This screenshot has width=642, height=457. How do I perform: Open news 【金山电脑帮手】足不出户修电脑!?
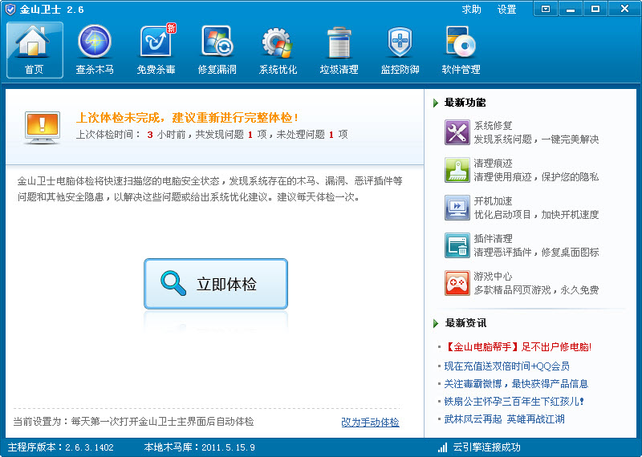[x=518, y=347]
